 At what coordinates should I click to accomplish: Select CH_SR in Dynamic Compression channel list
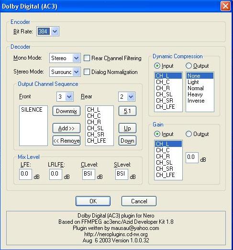pyautogui.click(x=168, y=101)
